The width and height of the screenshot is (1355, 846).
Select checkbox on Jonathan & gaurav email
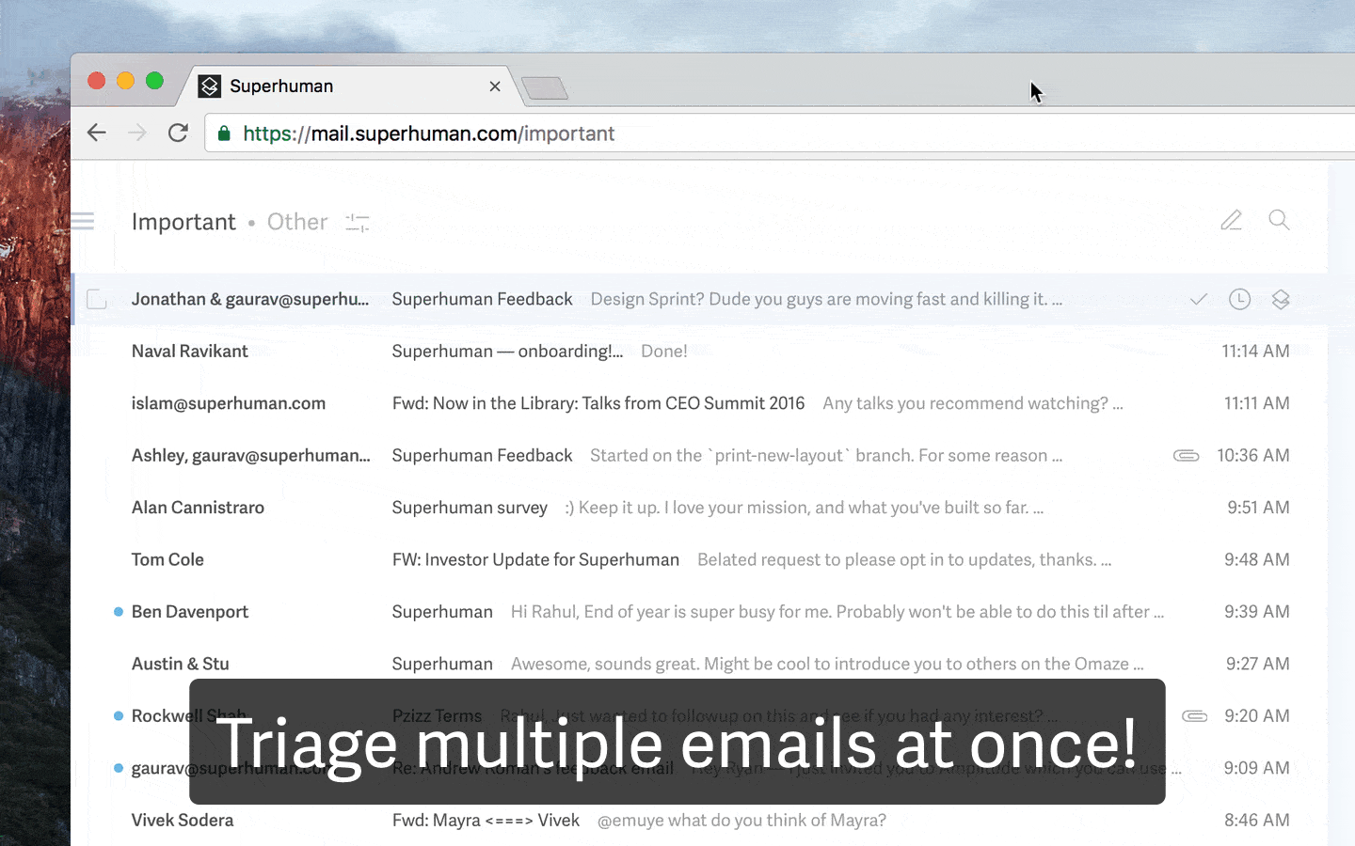coord(96,300)
